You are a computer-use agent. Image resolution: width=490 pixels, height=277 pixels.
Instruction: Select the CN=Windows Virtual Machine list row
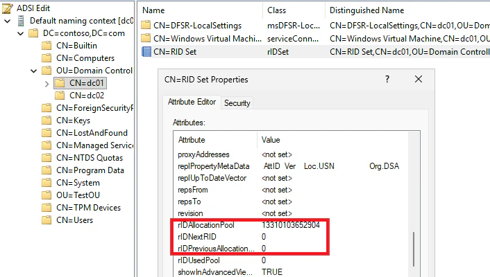point(314,38)
